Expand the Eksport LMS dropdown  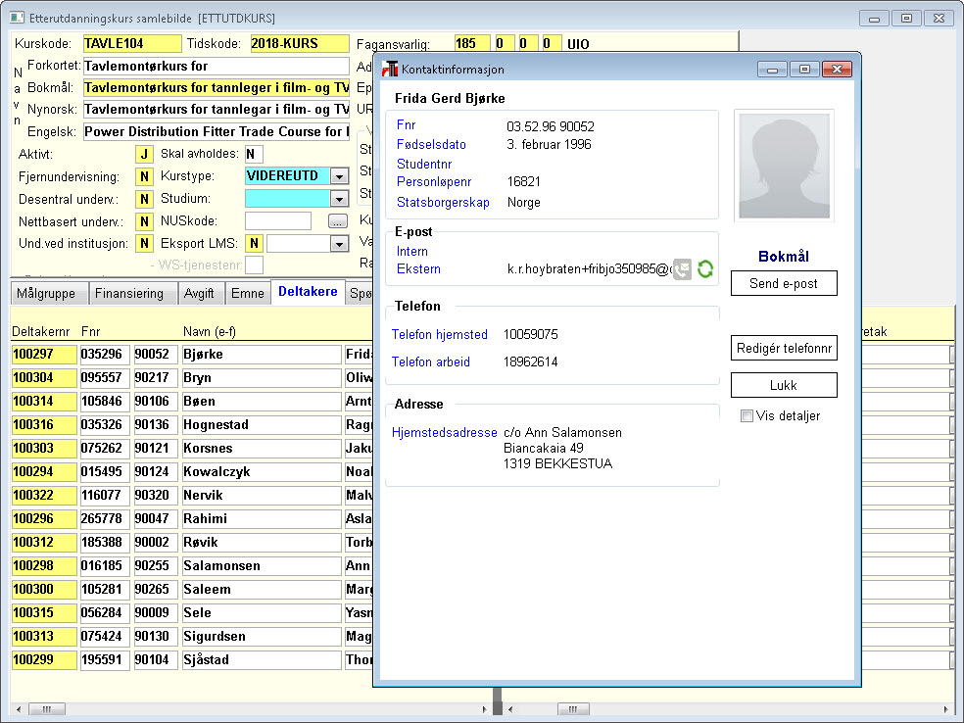[x=339, y=244]
